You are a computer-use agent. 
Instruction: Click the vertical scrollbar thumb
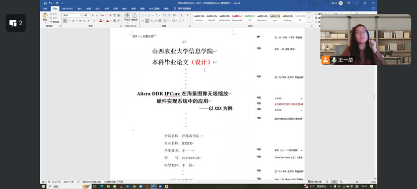point(375,97)
